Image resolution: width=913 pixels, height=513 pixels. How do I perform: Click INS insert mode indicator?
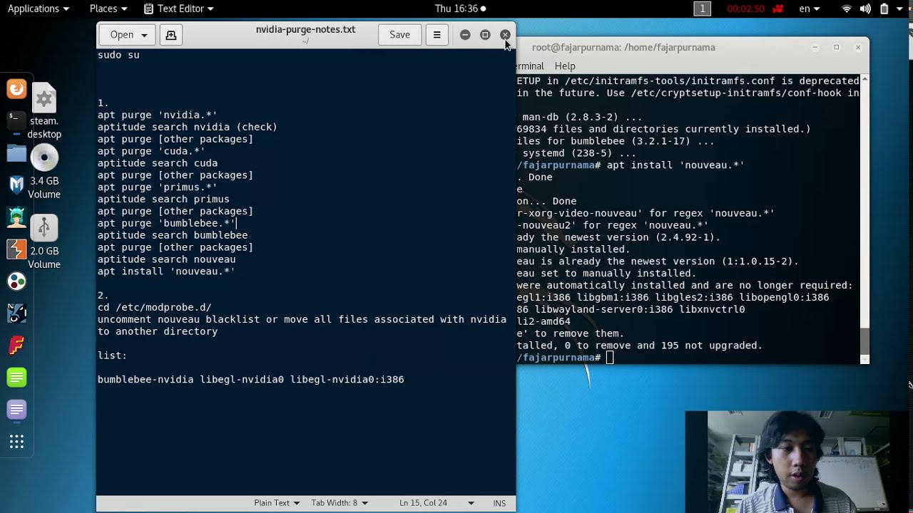click(x=499, y=503)
